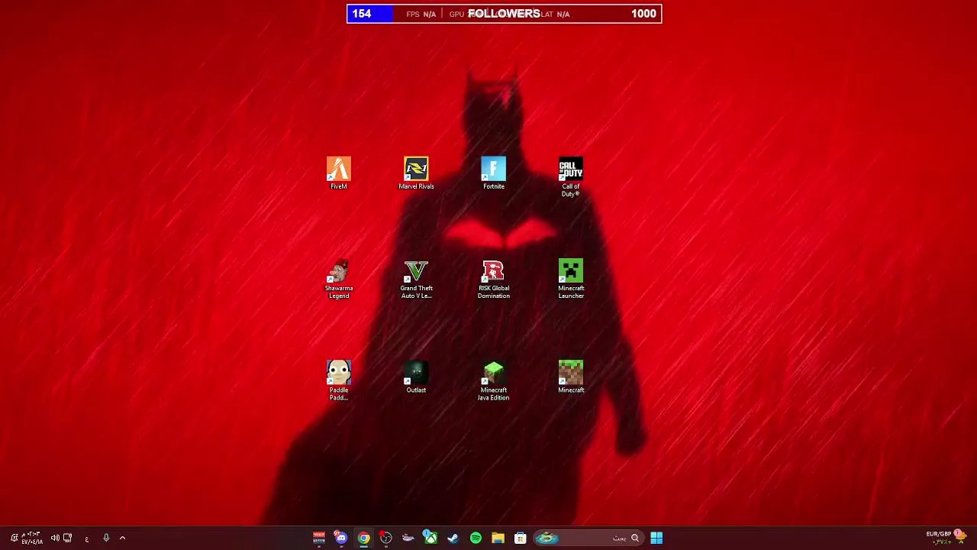Viewport: 977px width, 550px height.
Task: Open network settings tray icon
Action: click(68, 538)
